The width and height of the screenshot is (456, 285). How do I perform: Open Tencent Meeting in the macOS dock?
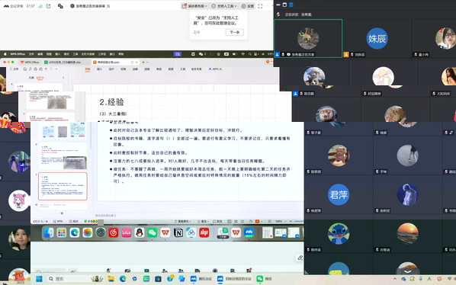249,232
